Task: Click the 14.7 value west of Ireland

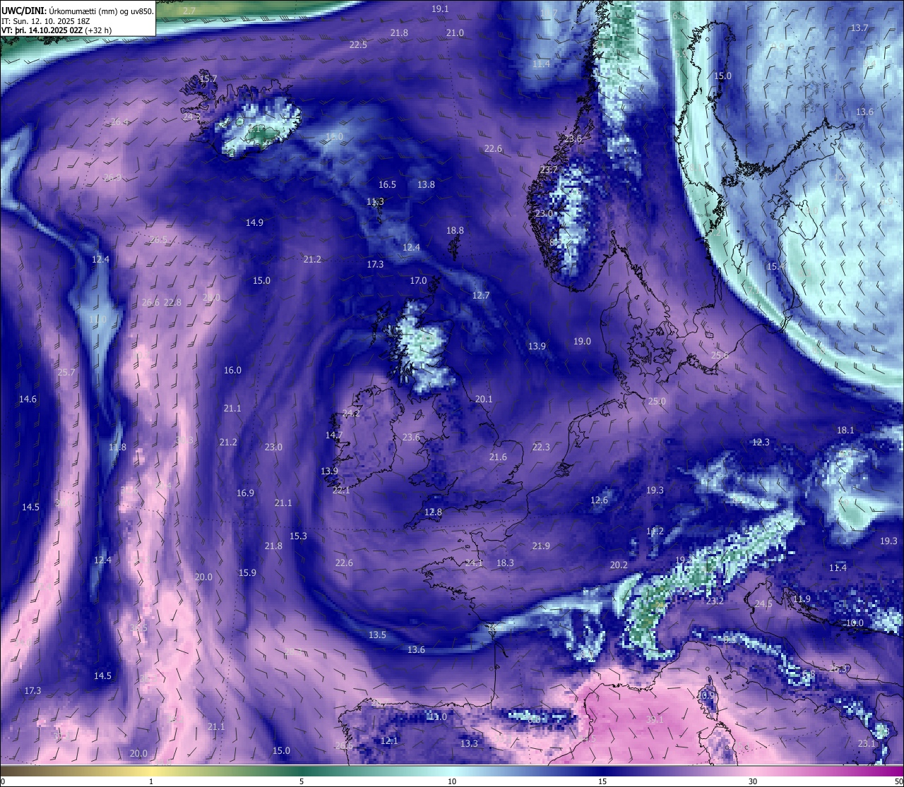Action: 333,435
